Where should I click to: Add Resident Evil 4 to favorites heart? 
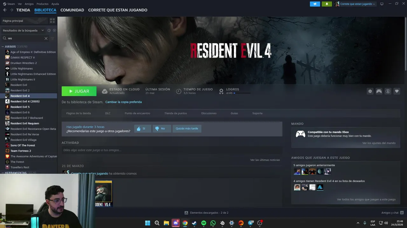click(397, 91)
